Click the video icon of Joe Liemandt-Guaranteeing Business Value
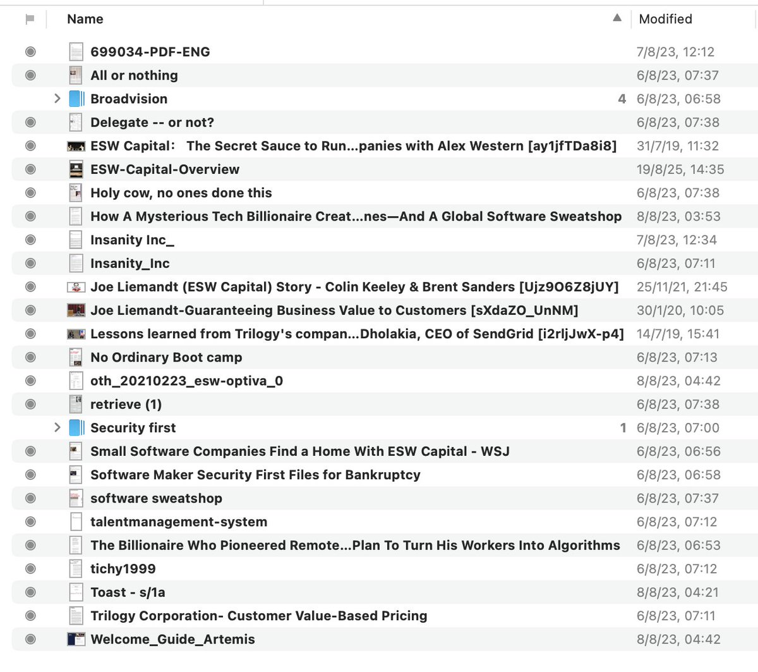This screenshot has width=758, height=672. (76, 310)
